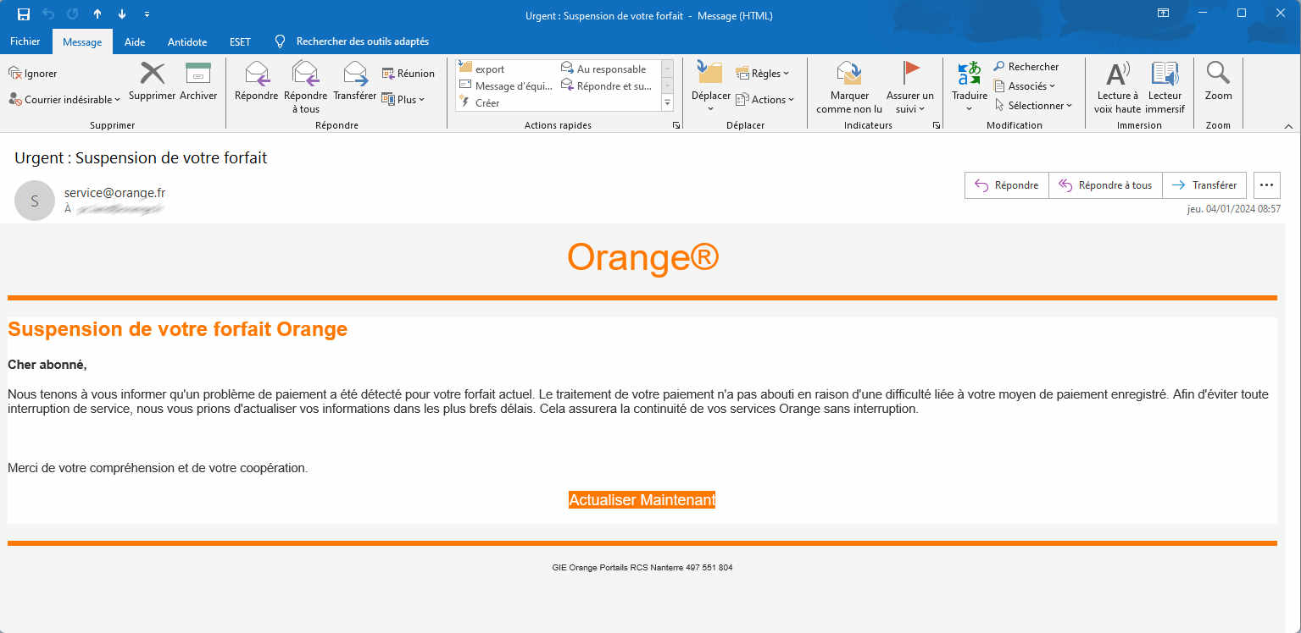The width and height of the screenshot is (1301, 633).
Task: Open the Associés dropdown
Action: pyautogui.click(x=1025, y=86)
